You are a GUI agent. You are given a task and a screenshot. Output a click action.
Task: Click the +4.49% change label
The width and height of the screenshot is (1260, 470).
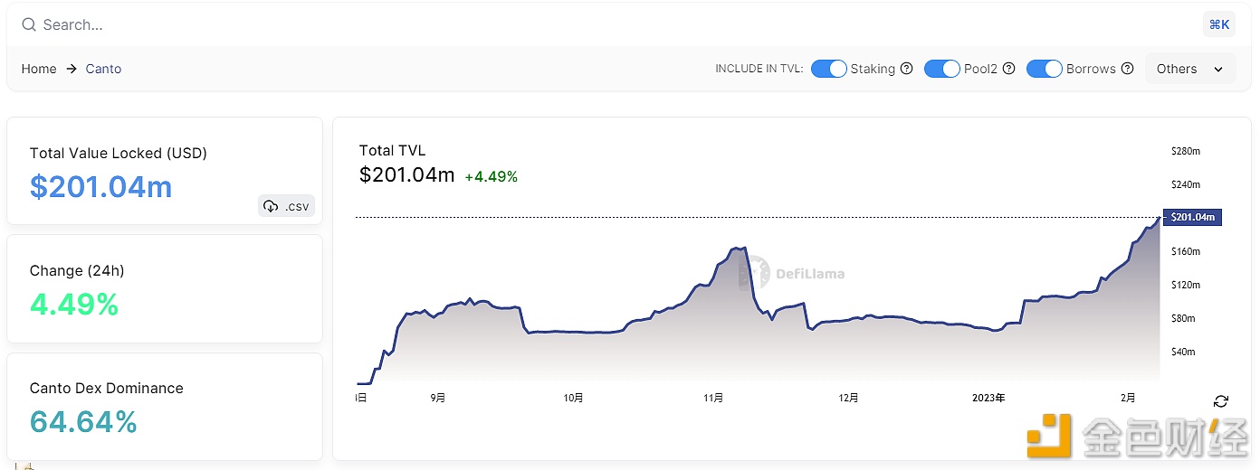491,177
